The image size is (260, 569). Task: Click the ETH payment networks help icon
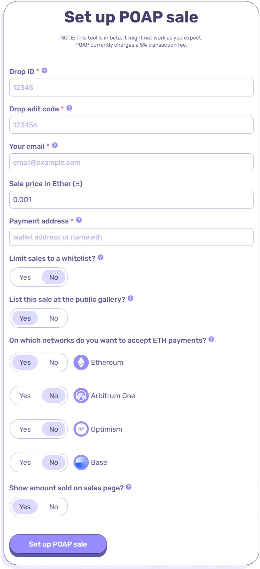tap(211, 339)
